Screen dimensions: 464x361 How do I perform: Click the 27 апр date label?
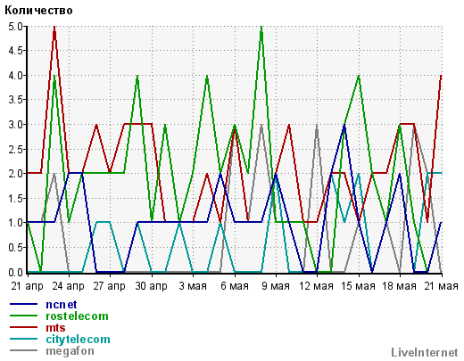coord(109,286)
